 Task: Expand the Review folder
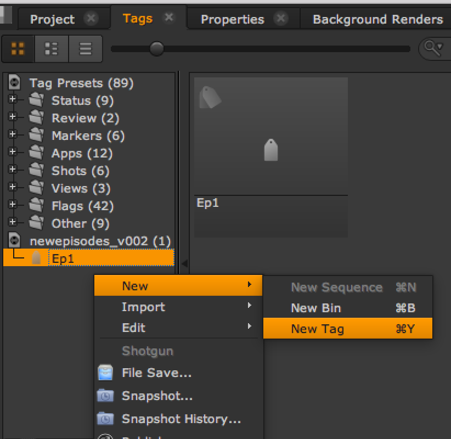tap(13, 116)
